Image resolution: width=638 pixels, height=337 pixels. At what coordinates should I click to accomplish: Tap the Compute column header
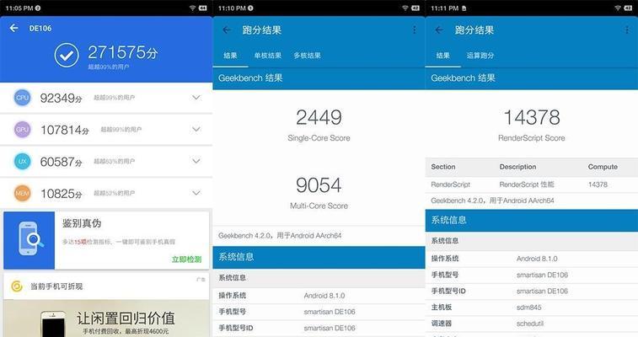click(603, 167)
